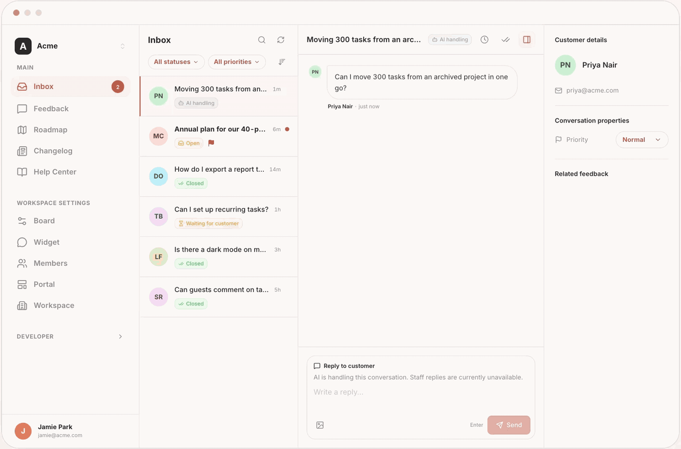
Task: Mark conversation closed with double-check icon
Action: pyautogui.click(x=506, y=40)
